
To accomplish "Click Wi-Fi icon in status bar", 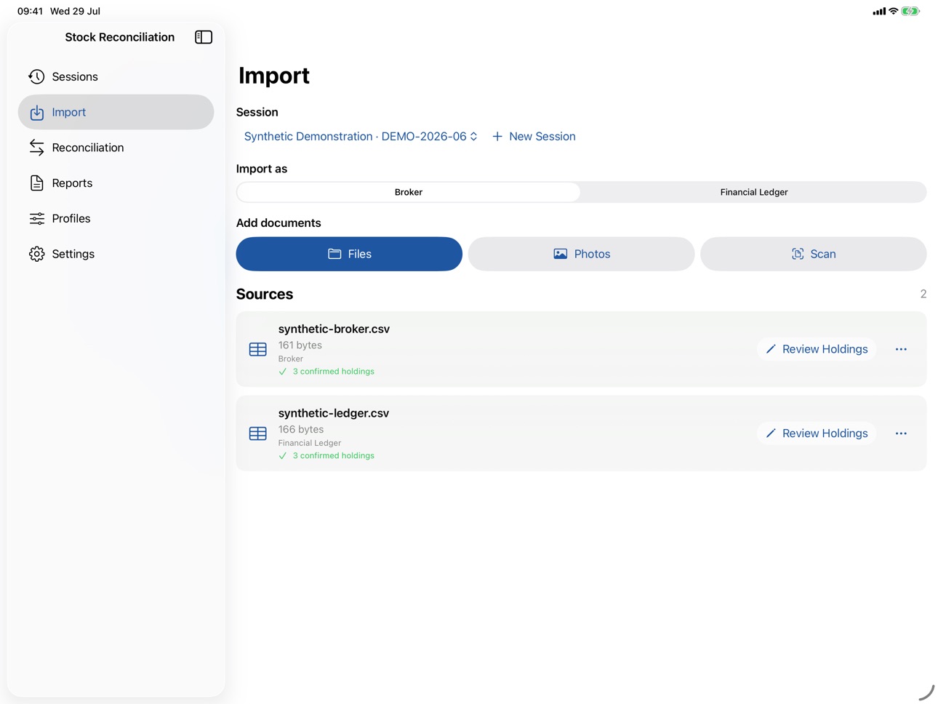I will [893, 11].
